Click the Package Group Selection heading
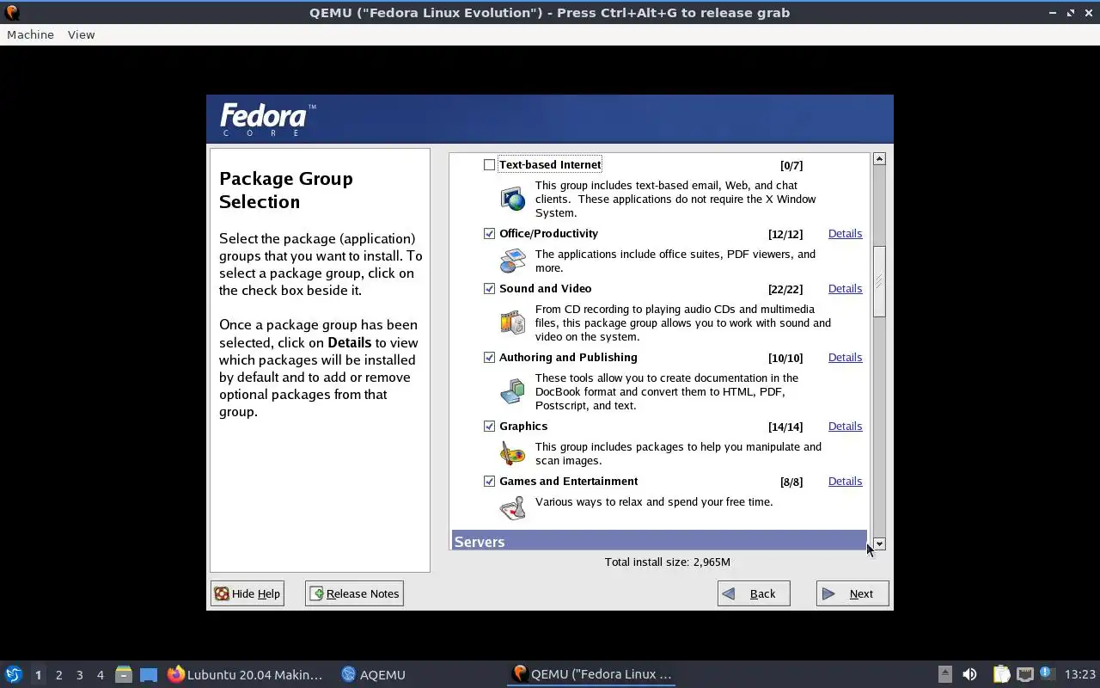1100x688 pixels. pos(286,190)
